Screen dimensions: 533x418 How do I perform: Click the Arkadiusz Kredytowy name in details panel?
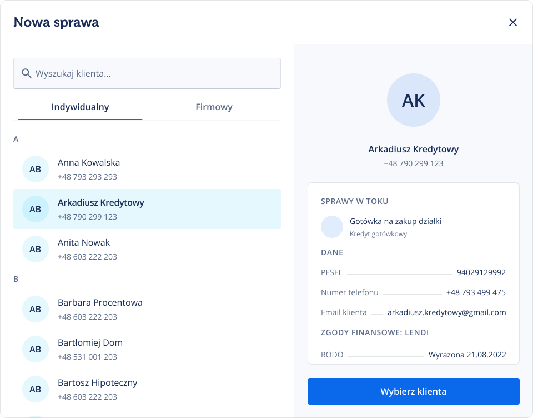point(413,149)
